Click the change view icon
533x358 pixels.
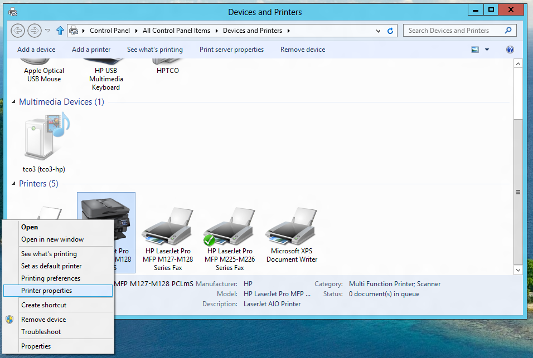[x=475, y=50]
